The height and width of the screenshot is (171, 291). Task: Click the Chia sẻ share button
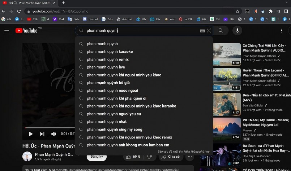[170, 157]
